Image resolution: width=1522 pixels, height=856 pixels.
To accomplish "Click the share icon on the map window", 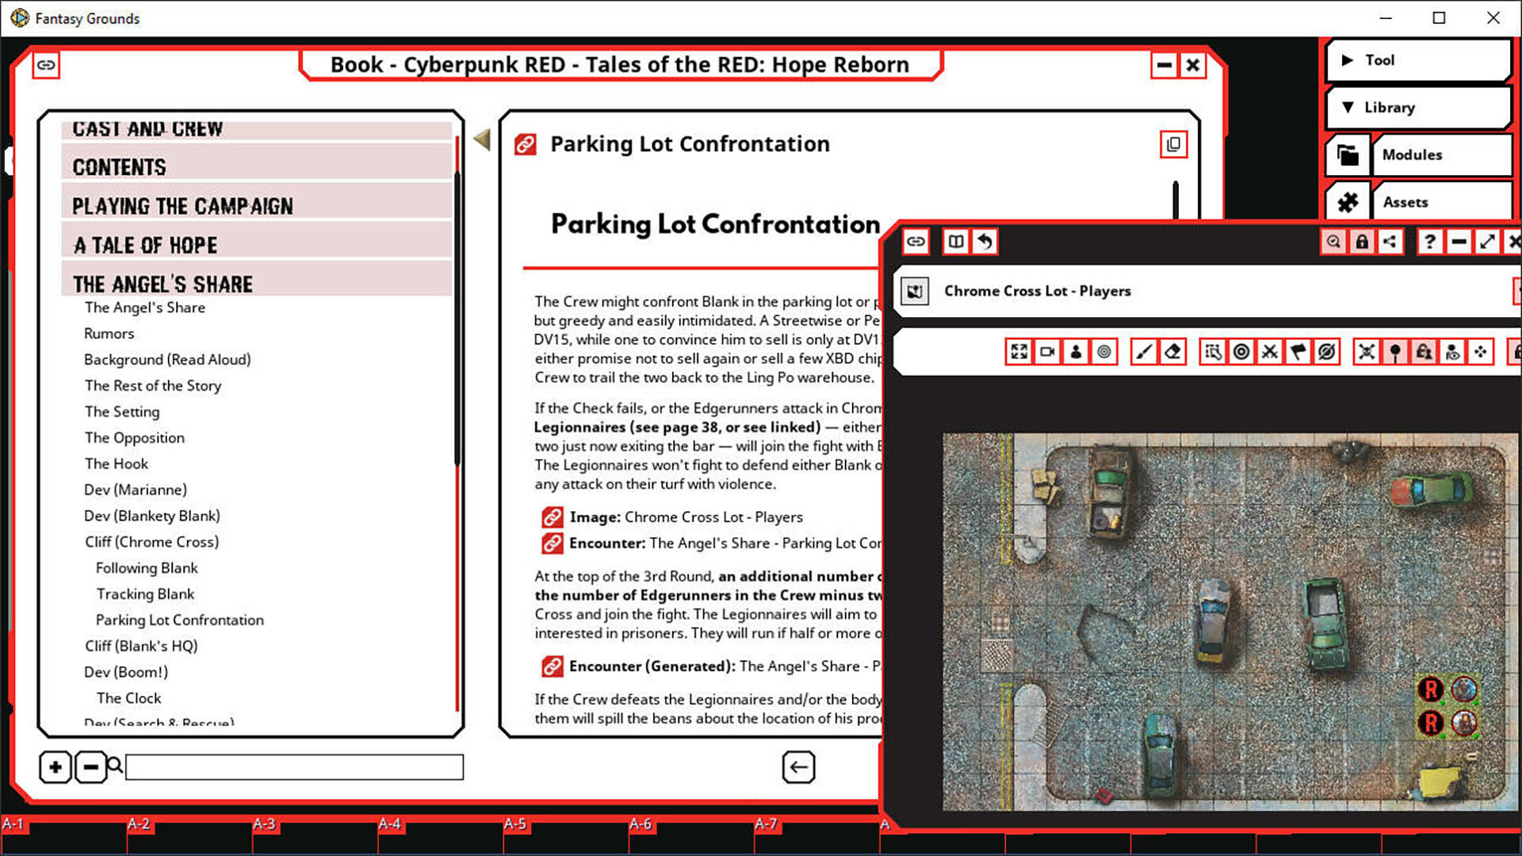I will pyautogui.click(x=1390, y=242).
